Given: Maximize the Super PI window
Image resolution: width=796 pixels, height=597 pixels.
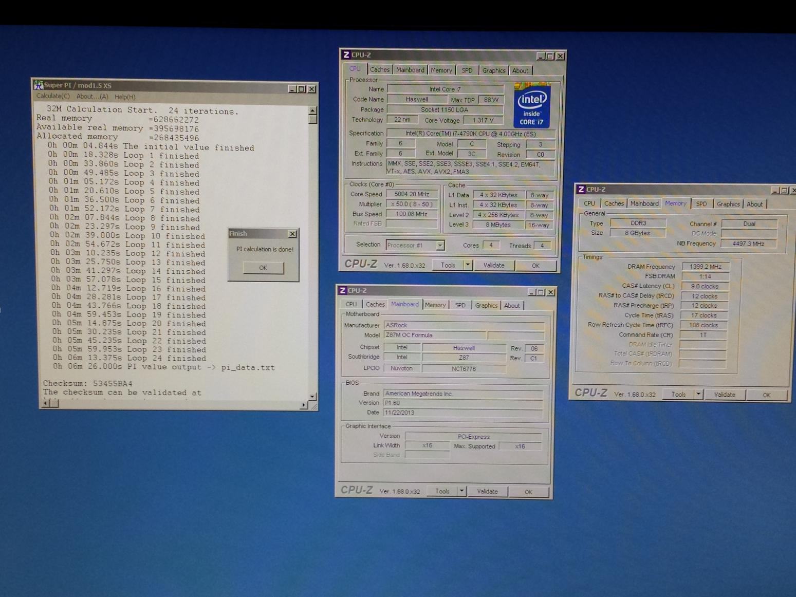Looking at the screenshot, I should coord(302,89).
